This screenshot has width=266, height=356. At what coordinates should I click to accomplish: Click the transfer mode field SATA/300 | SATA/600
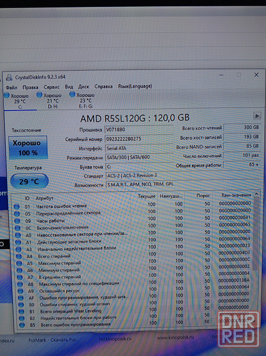pyautogui.click(x=139, y=157)
